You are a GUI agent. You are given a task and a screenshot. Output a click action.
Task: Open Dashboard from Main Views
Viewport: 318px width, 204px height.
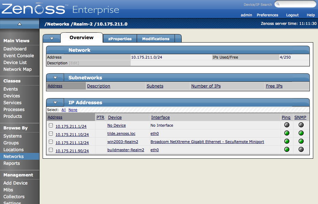point(15,49)
